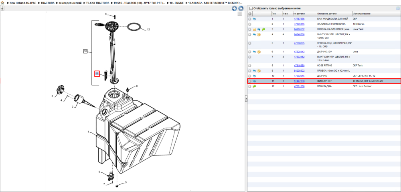Select callout 10 on the diagram
Viewport: 401px width, 192px height.
point(85,51)
